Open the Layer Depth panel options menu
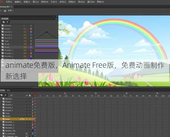This screenshot has width=170, height=137. coord(56,19)
